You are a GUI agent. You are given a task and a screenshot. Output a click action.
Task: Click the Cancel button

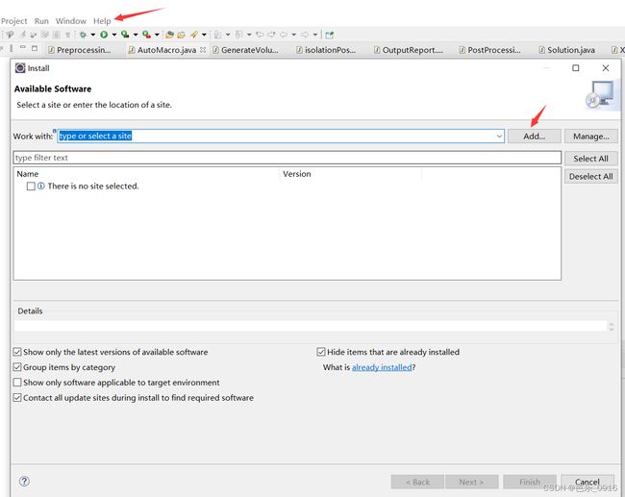587,482
